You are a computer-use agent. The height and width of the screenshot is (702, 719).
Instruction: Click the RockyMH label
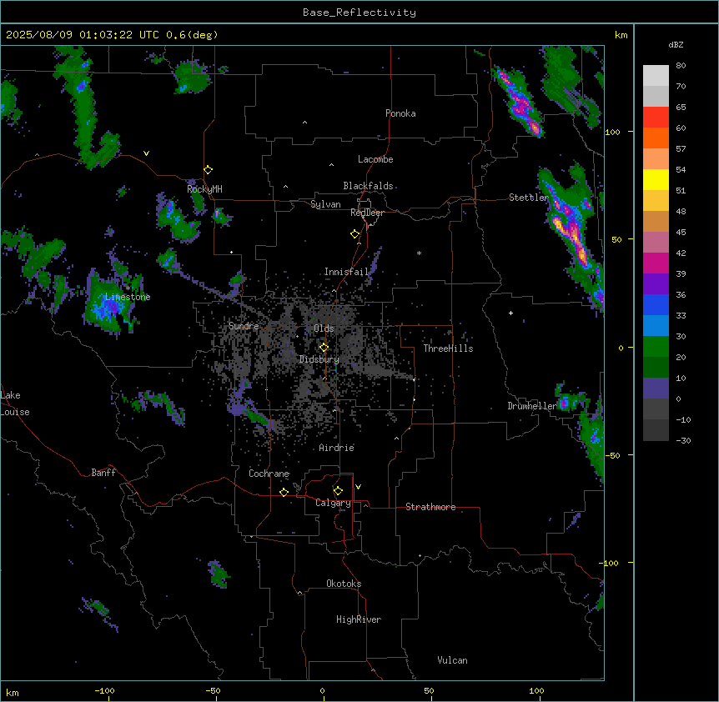[204, 189]
